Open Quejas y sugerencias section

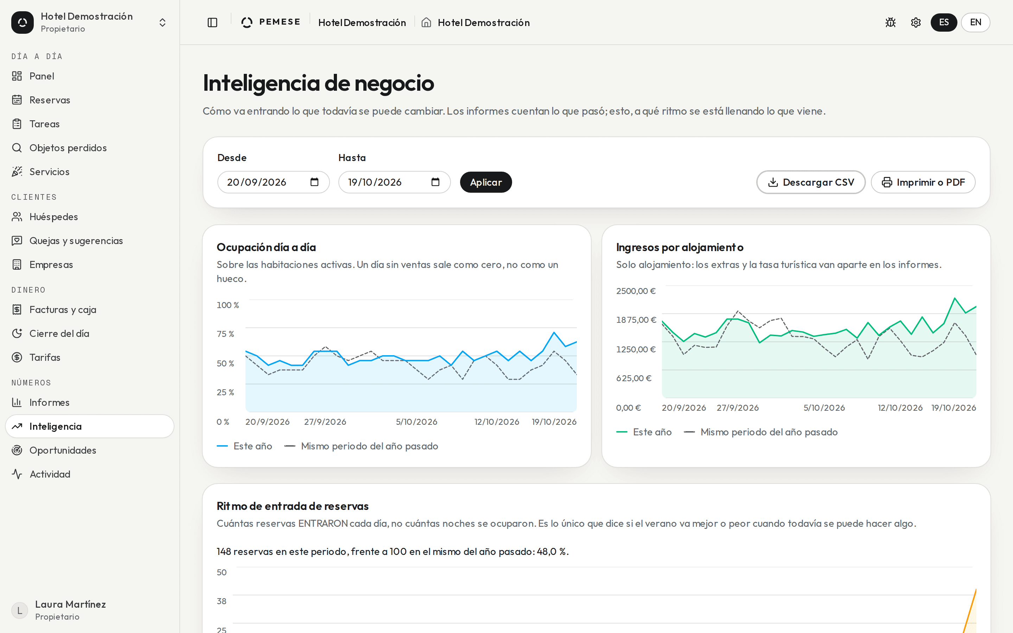[90, 241]
